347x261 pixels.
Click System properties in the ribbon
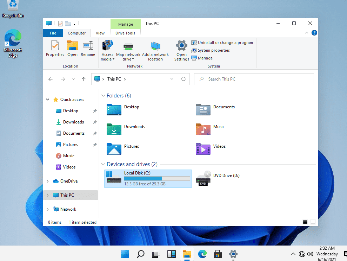click(211, 50)
